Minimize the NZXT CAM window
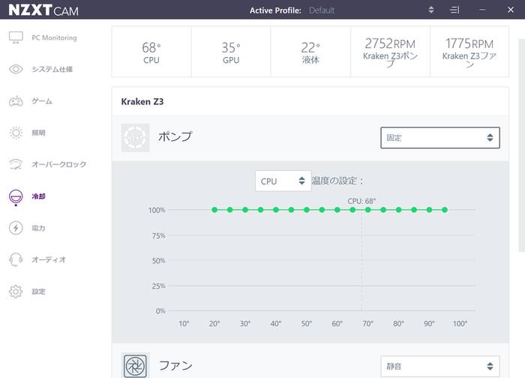 click(482, 10)
